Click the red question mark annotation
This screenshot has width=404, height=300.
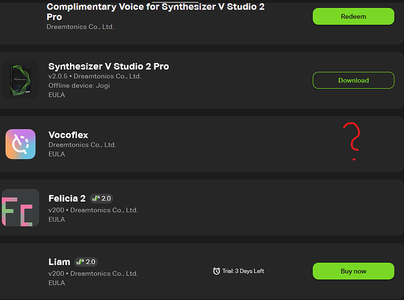(x=352, y=142)
